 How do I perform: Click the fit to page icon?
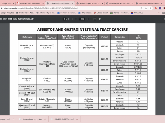coord(95,19)
